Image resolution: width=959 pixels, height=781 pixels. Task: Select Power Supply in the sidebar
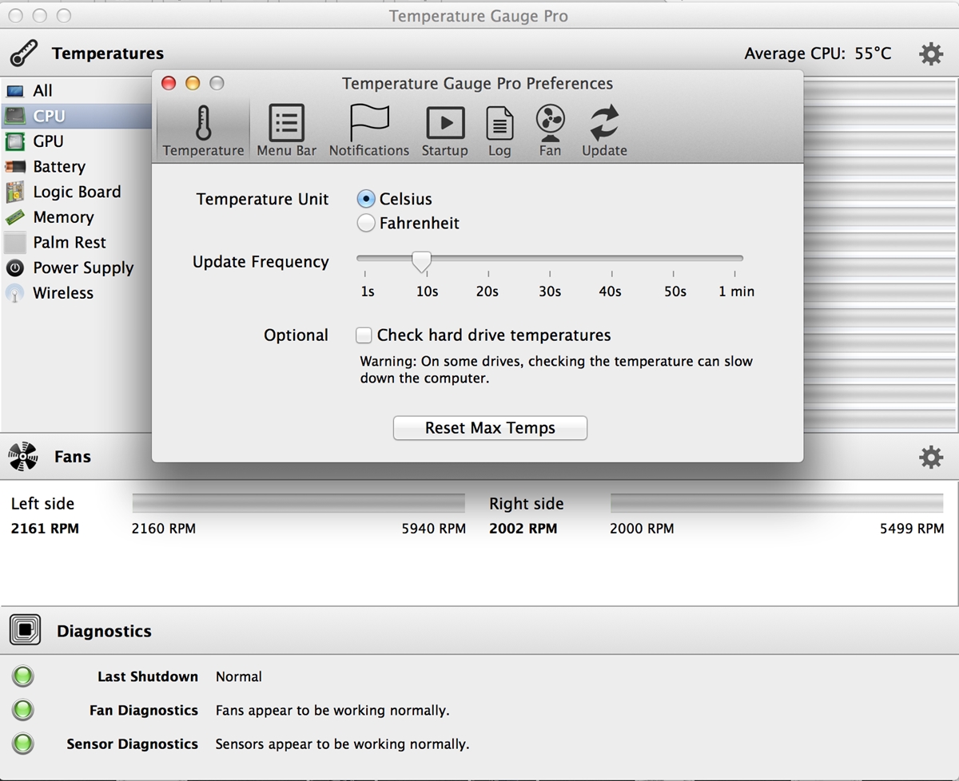coord(76,268)
